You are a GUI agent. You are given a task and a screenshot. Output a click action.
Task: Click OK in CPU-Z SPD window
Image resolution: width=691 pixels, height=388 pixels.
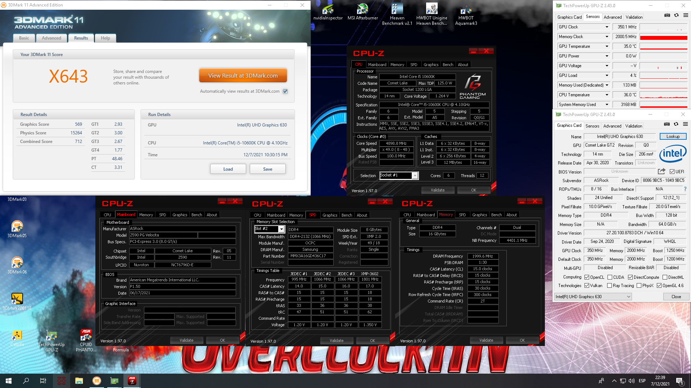point(372,341)
